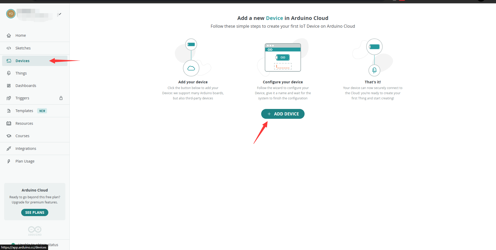Click the "That's it!" step title
Screen dimensions: 496x250
click(x=373, y=82)
